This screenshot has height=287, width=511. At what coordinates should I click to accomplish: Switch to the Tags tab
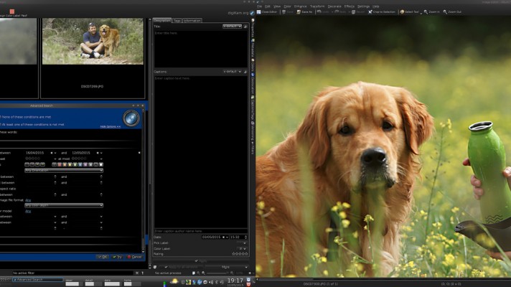point(177,21)
